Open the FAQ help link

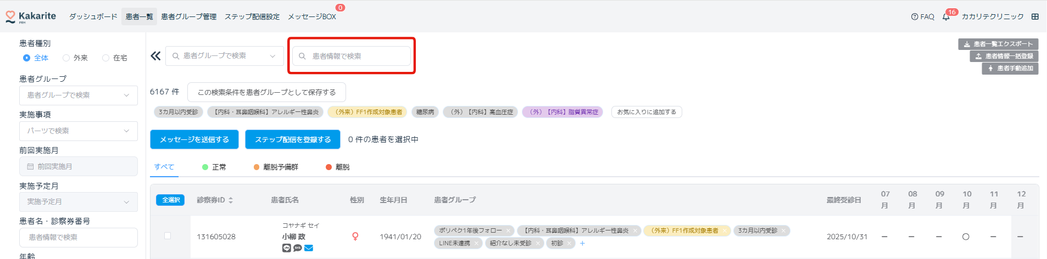923,17
